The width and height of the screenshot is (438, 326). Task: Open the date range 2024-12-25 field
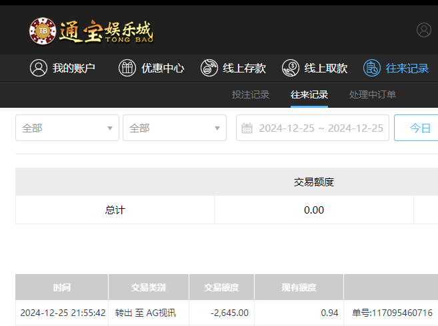313,128
